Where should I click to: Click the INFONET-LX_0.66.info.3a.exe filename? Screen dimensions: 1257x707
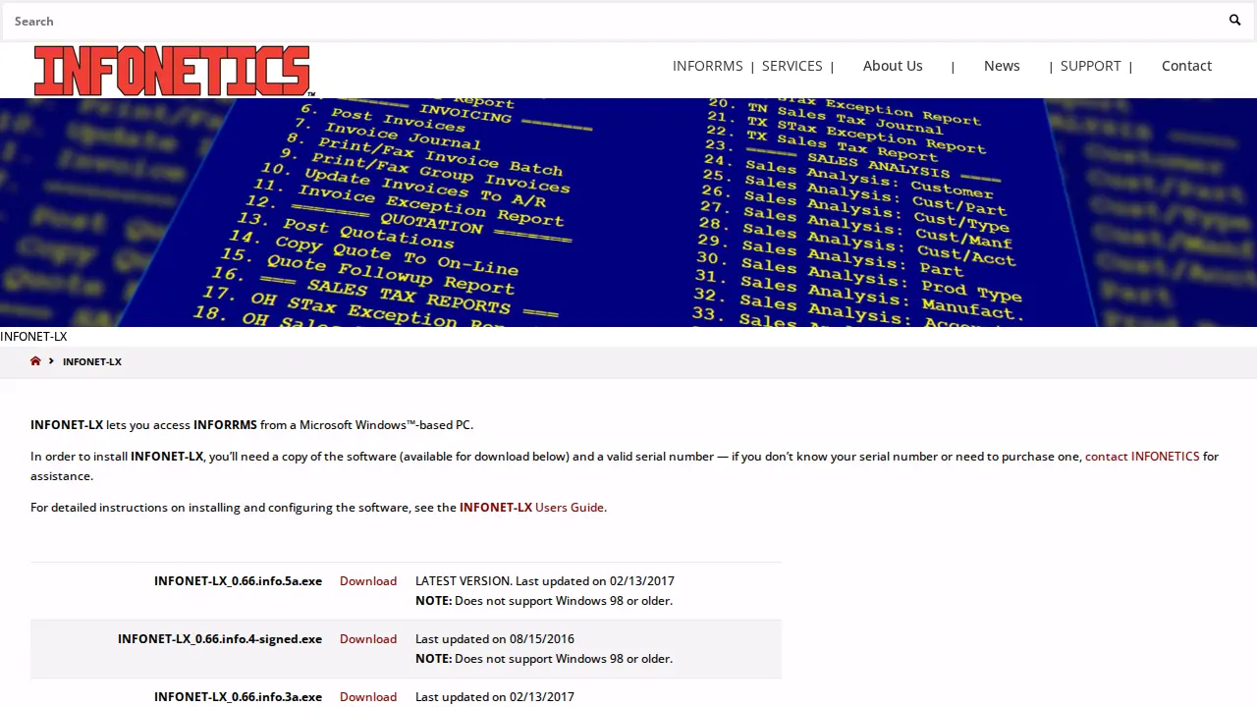click(x=238, y=697)
